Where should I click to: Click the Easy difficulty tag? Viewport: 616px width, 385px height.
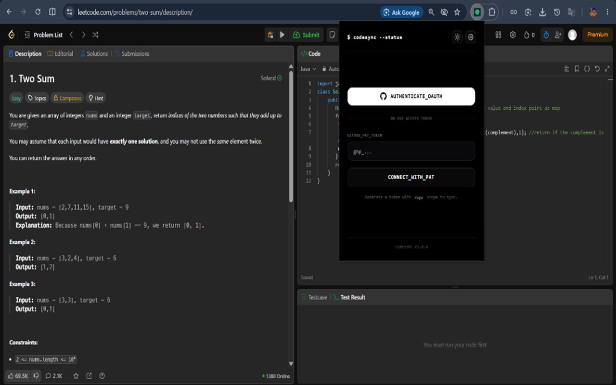tap(16, 98)
